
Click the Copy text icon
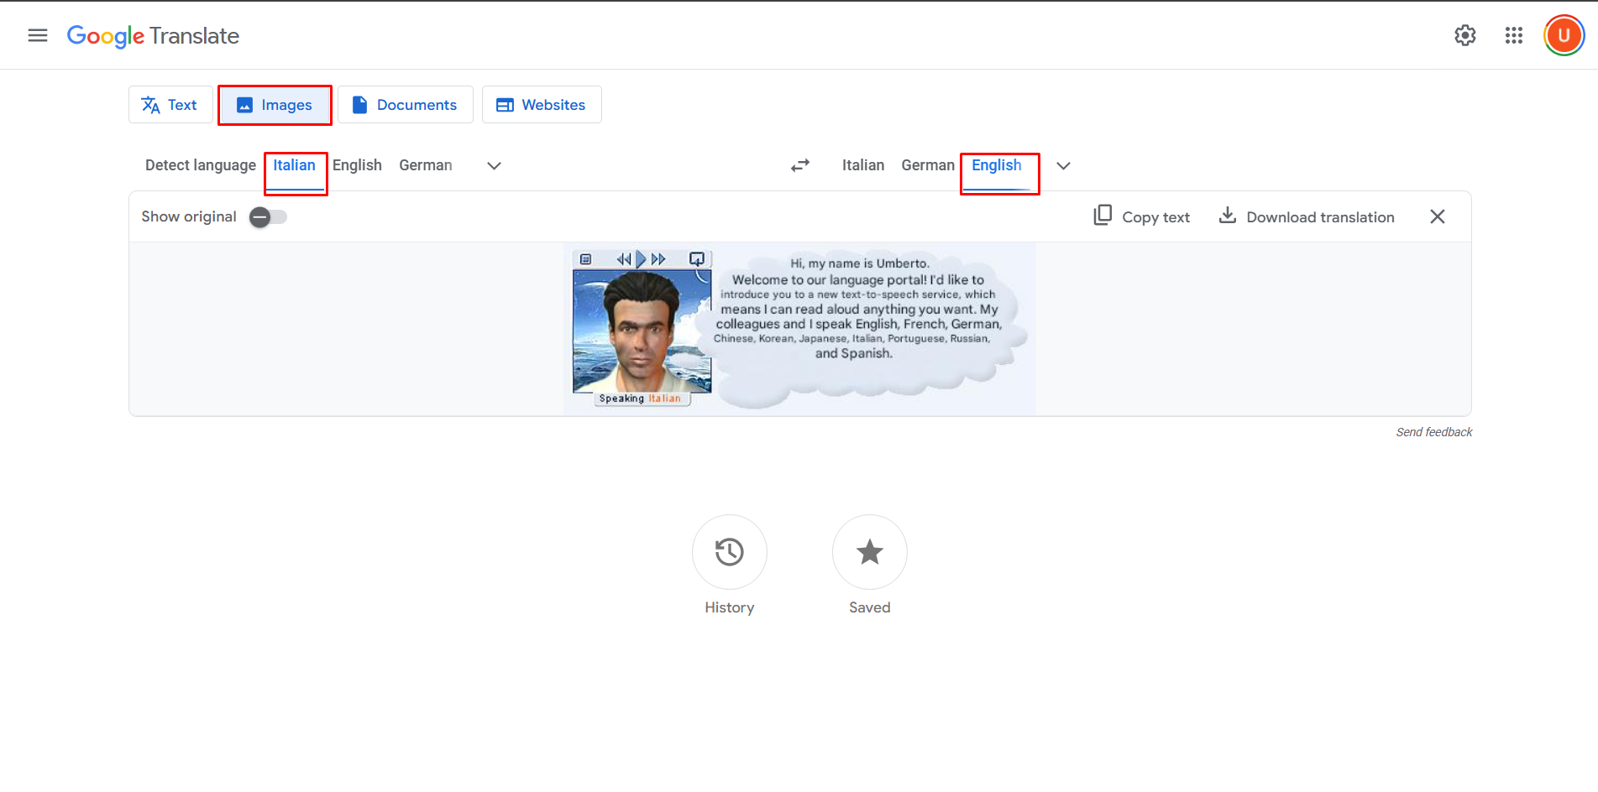coord(1103,216)
